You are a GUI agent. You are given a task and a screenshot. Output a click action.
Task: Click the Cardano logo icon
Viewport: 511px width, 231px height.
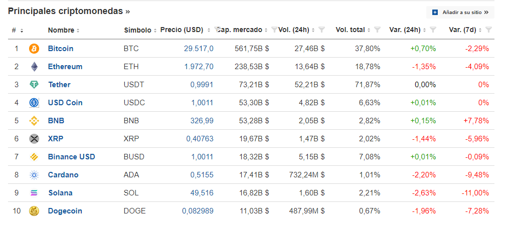(x=34, y=175)
